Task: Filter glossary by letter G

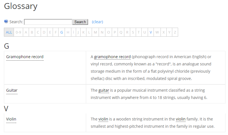Action: click(62, 32)
